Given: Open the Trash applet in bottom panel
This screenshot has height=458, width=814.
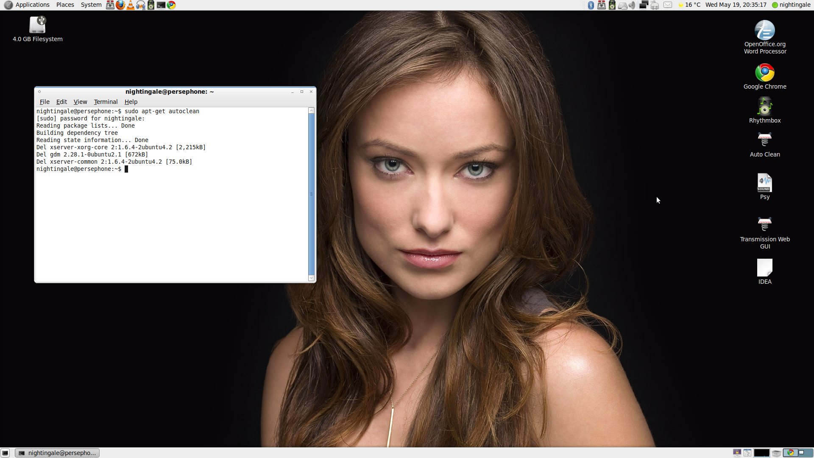Looking at the screenshot, I should (777, 453).
